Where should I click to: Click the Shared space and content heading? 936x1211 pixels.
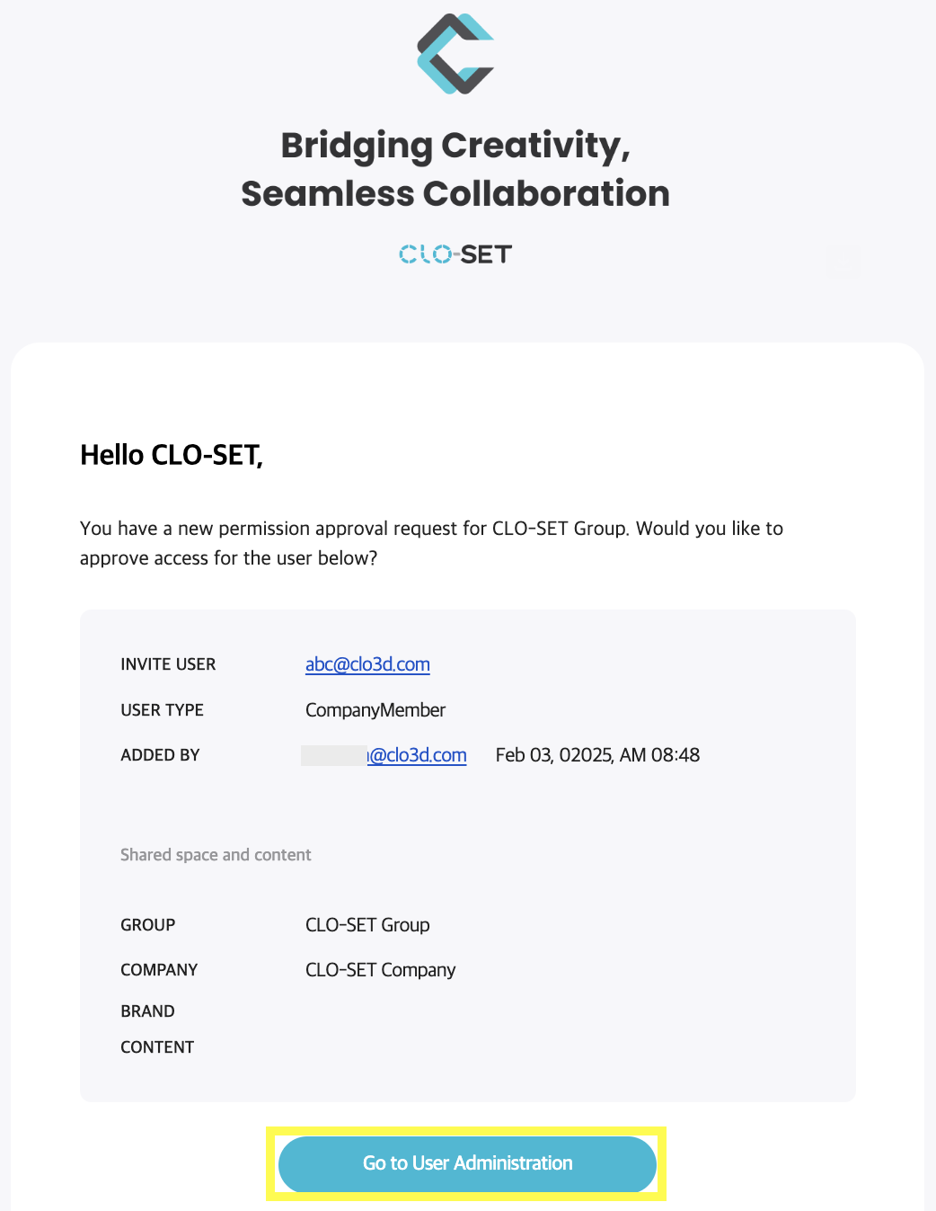[x=216, y=855]
